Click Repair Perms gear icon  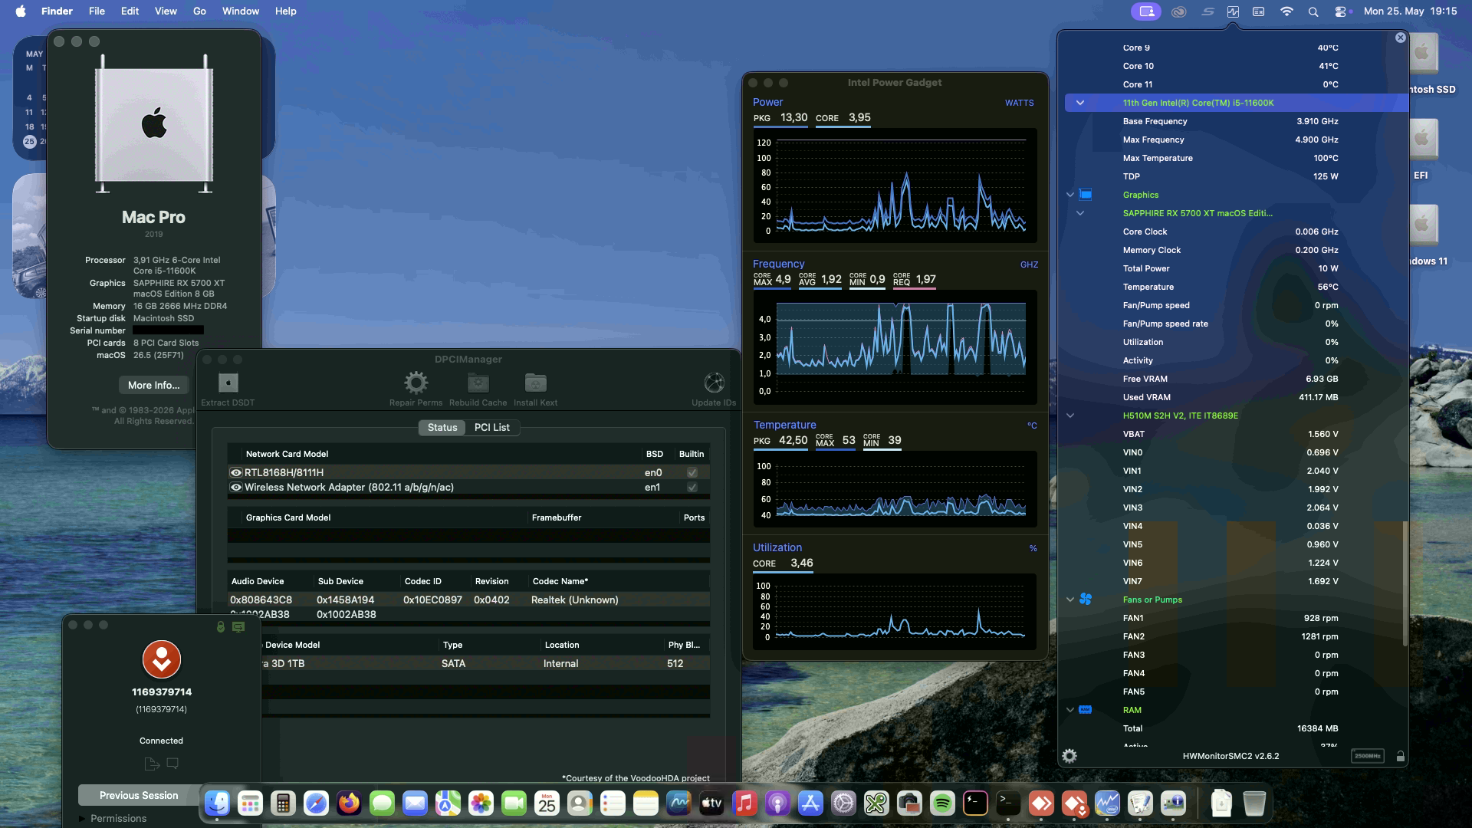(416, 383)
